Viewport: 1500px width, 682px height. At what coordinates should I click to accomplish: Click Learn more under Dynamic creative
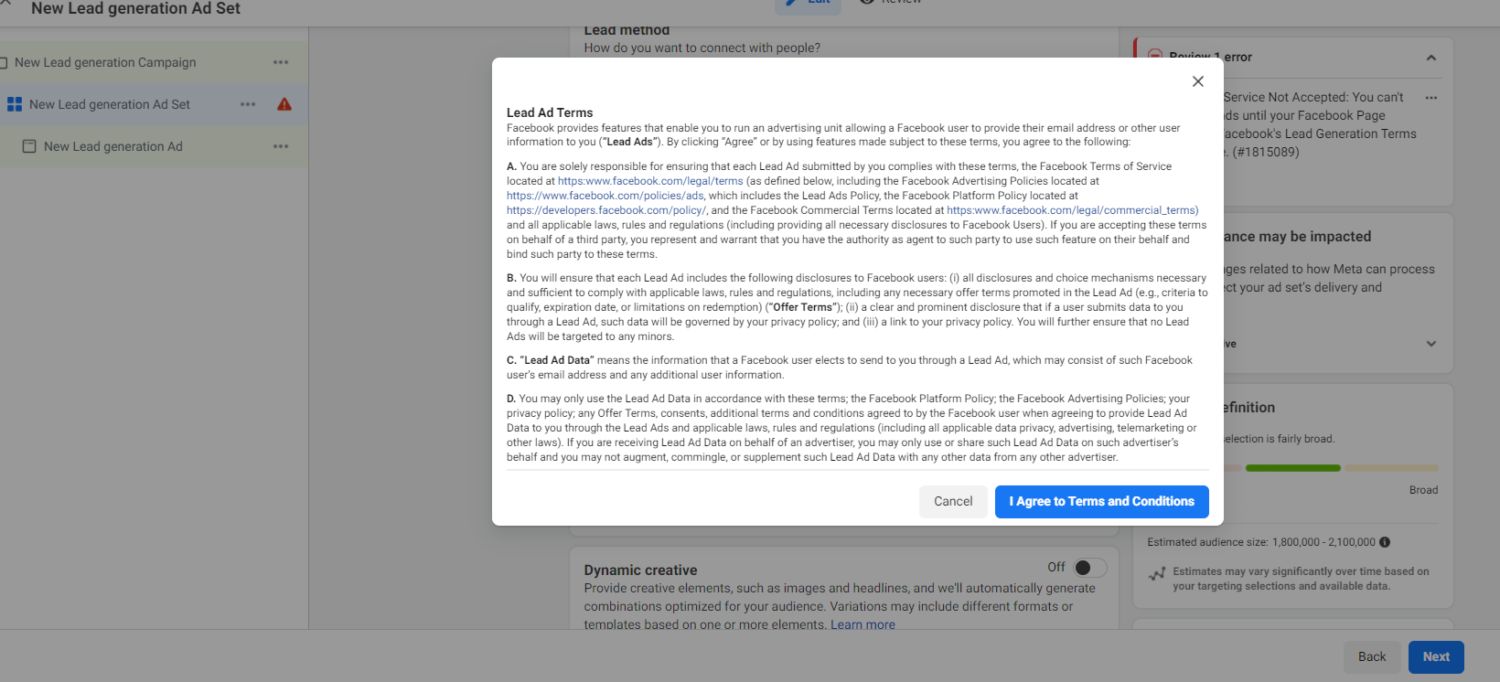coord(862,625)
